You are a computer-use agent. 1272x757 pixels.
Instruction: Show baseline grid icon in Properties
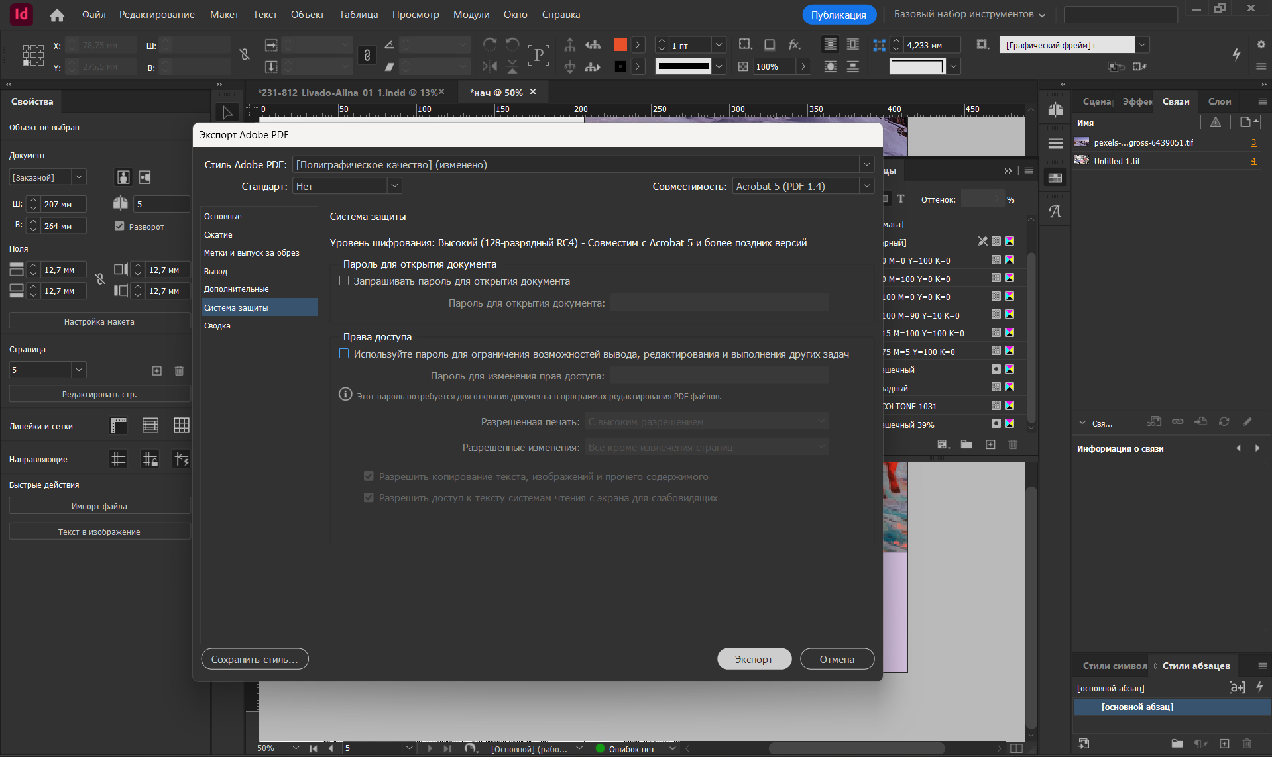(x=150, y=425)
